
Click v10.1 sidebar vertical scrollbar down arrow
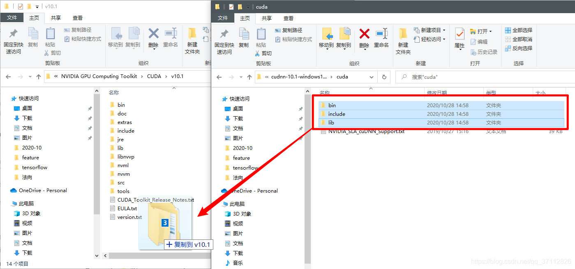[97, 255]
